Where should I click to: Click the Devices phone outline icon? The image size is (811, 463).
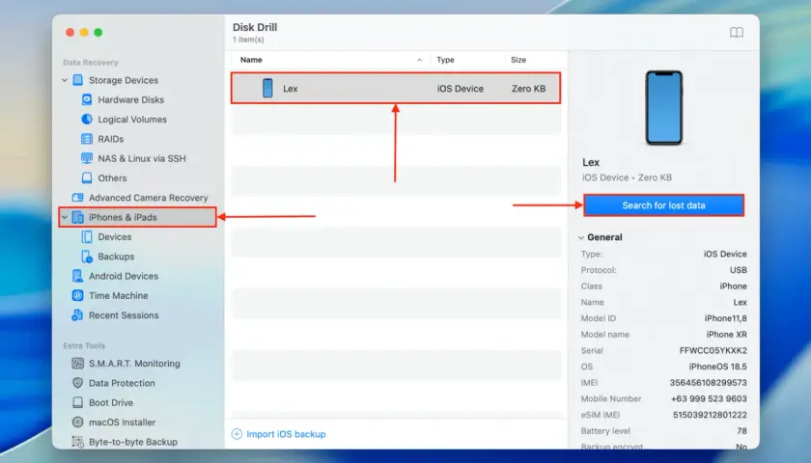[x=87, y=237]
